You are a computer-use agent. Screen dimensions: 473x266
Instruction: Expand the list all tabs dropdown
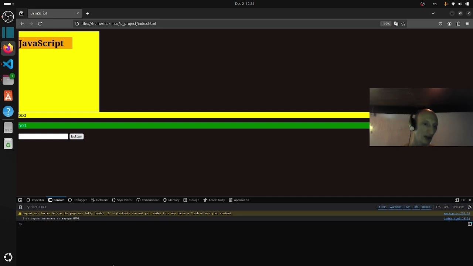[x=433, y=13]
